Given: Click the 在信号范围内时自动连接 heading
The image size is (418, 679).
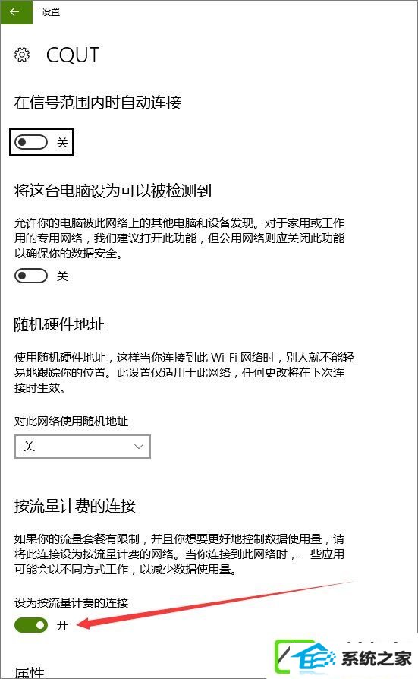Looking at the screenshot, I should pyautogui.click(x=97, y=103).
